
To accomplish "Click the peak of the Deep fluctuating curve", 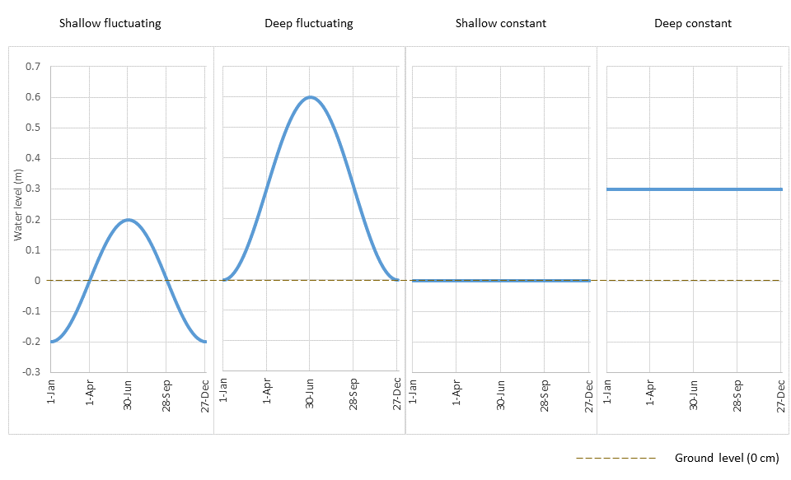I will click(310, 97).
